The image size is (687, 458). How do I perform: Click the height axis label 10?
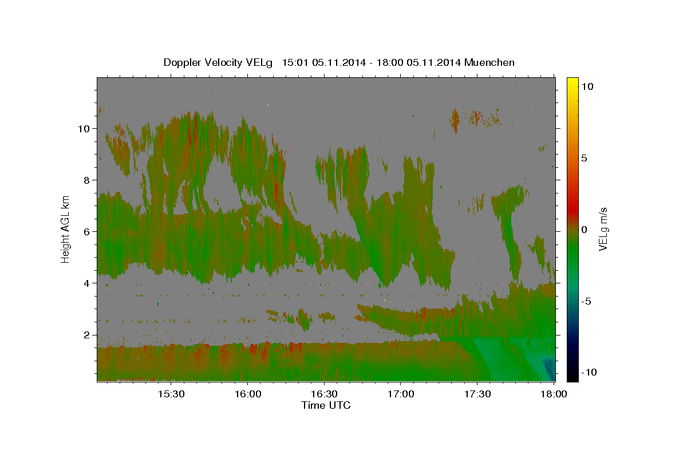click(84, 128)
